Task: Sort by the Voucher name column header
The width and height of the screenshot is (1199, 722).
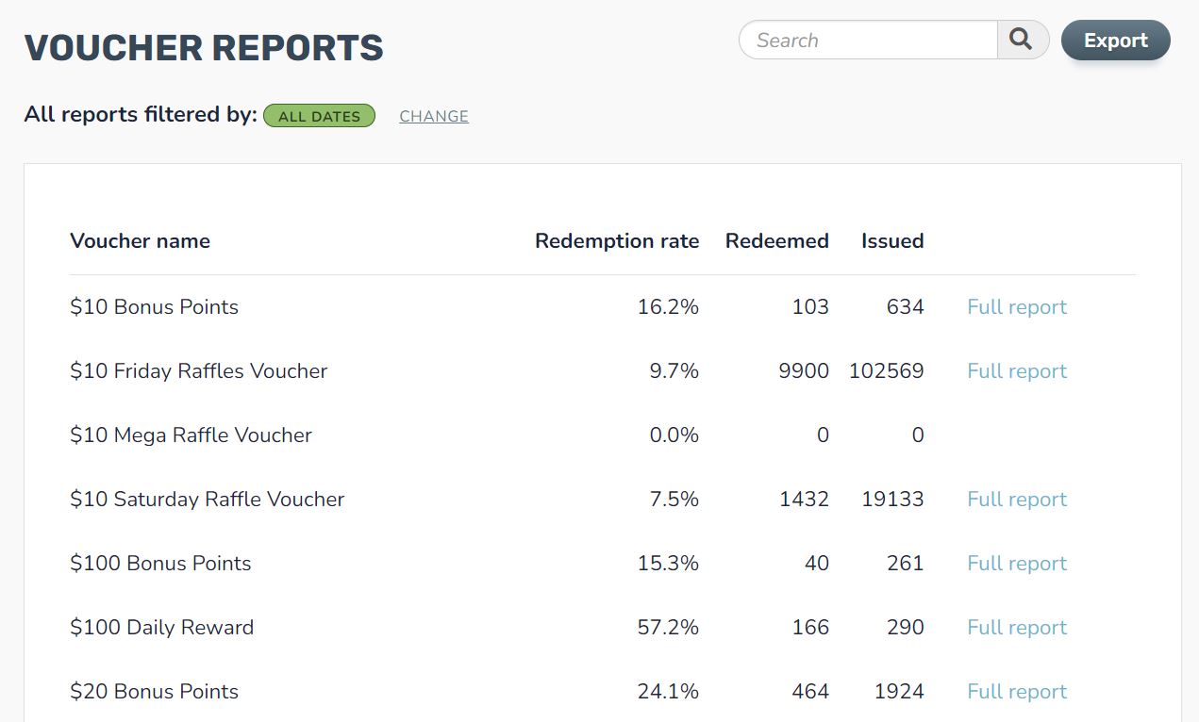Action: click(140, 240)
